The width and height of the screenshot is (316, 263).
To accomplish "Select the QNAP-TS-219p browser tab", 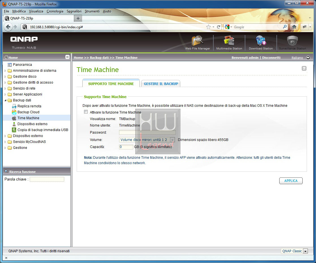I will pyautogui.click(x=39, y=18).
